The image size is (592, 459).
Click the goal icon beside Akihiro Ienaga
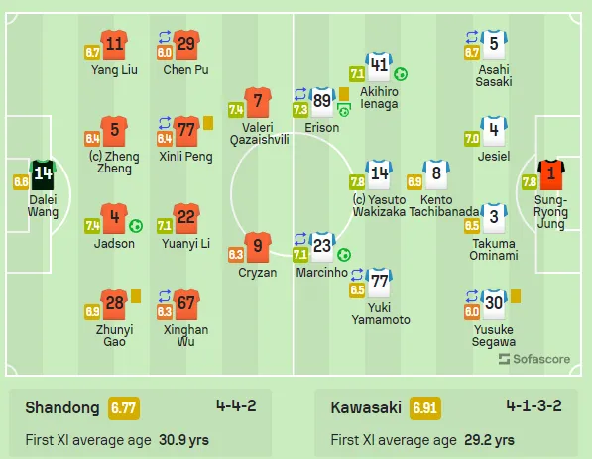click(x=401, y=74)
